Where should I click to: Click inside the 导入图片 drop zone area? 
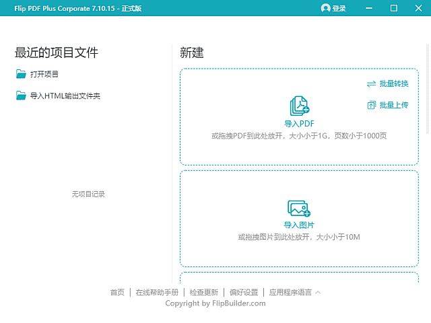[x=364, y=249]
